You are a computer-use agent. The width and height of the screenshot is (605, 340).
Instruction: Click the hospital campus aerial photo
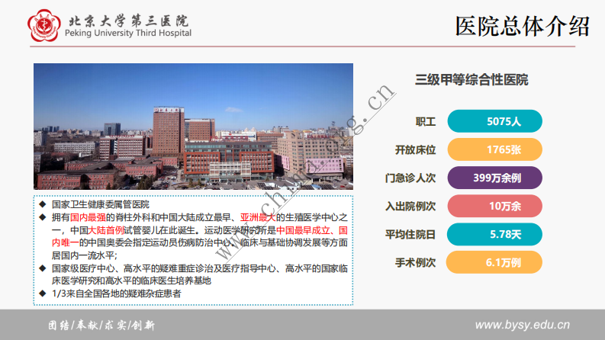193,127
